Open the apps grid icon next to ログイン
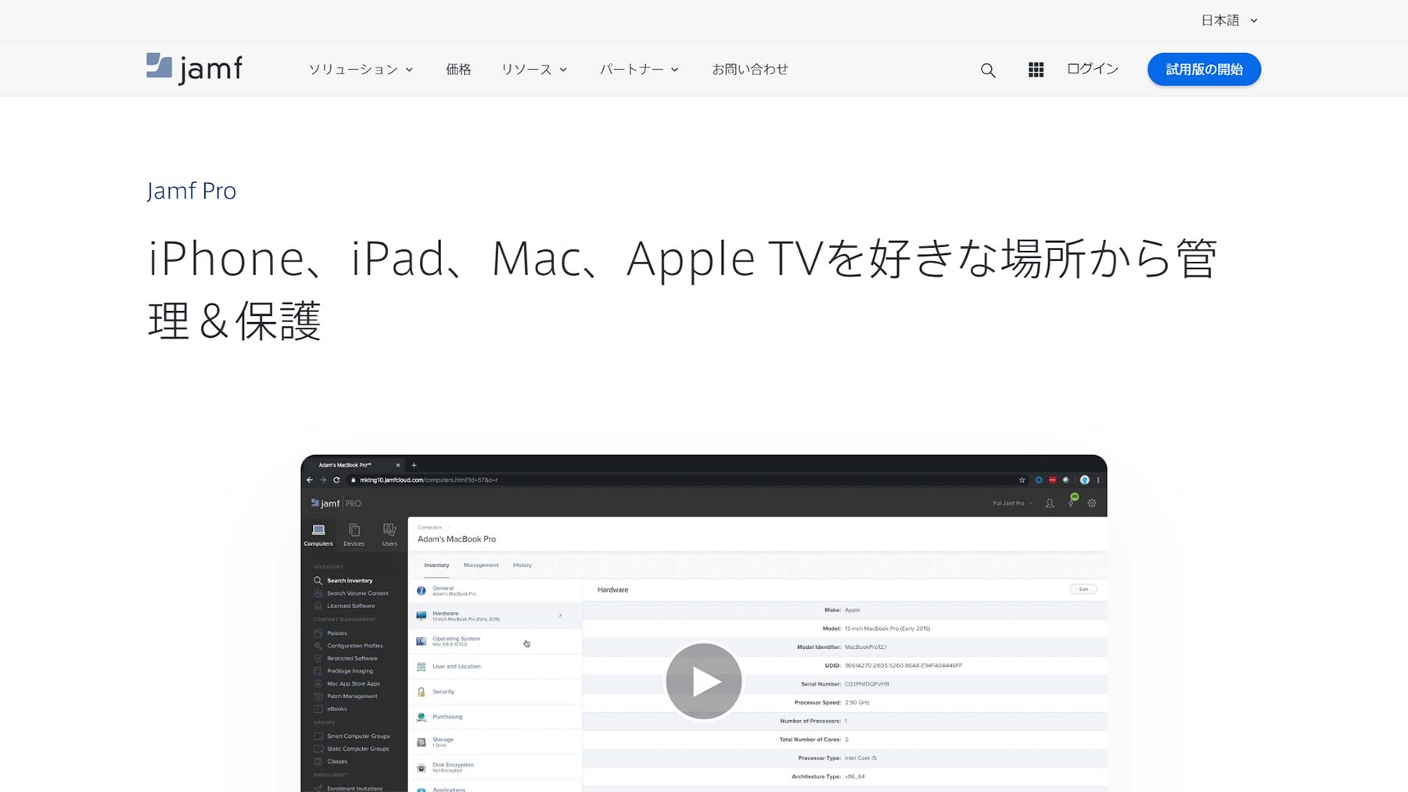The image size is (1408, 792). 1036,70
